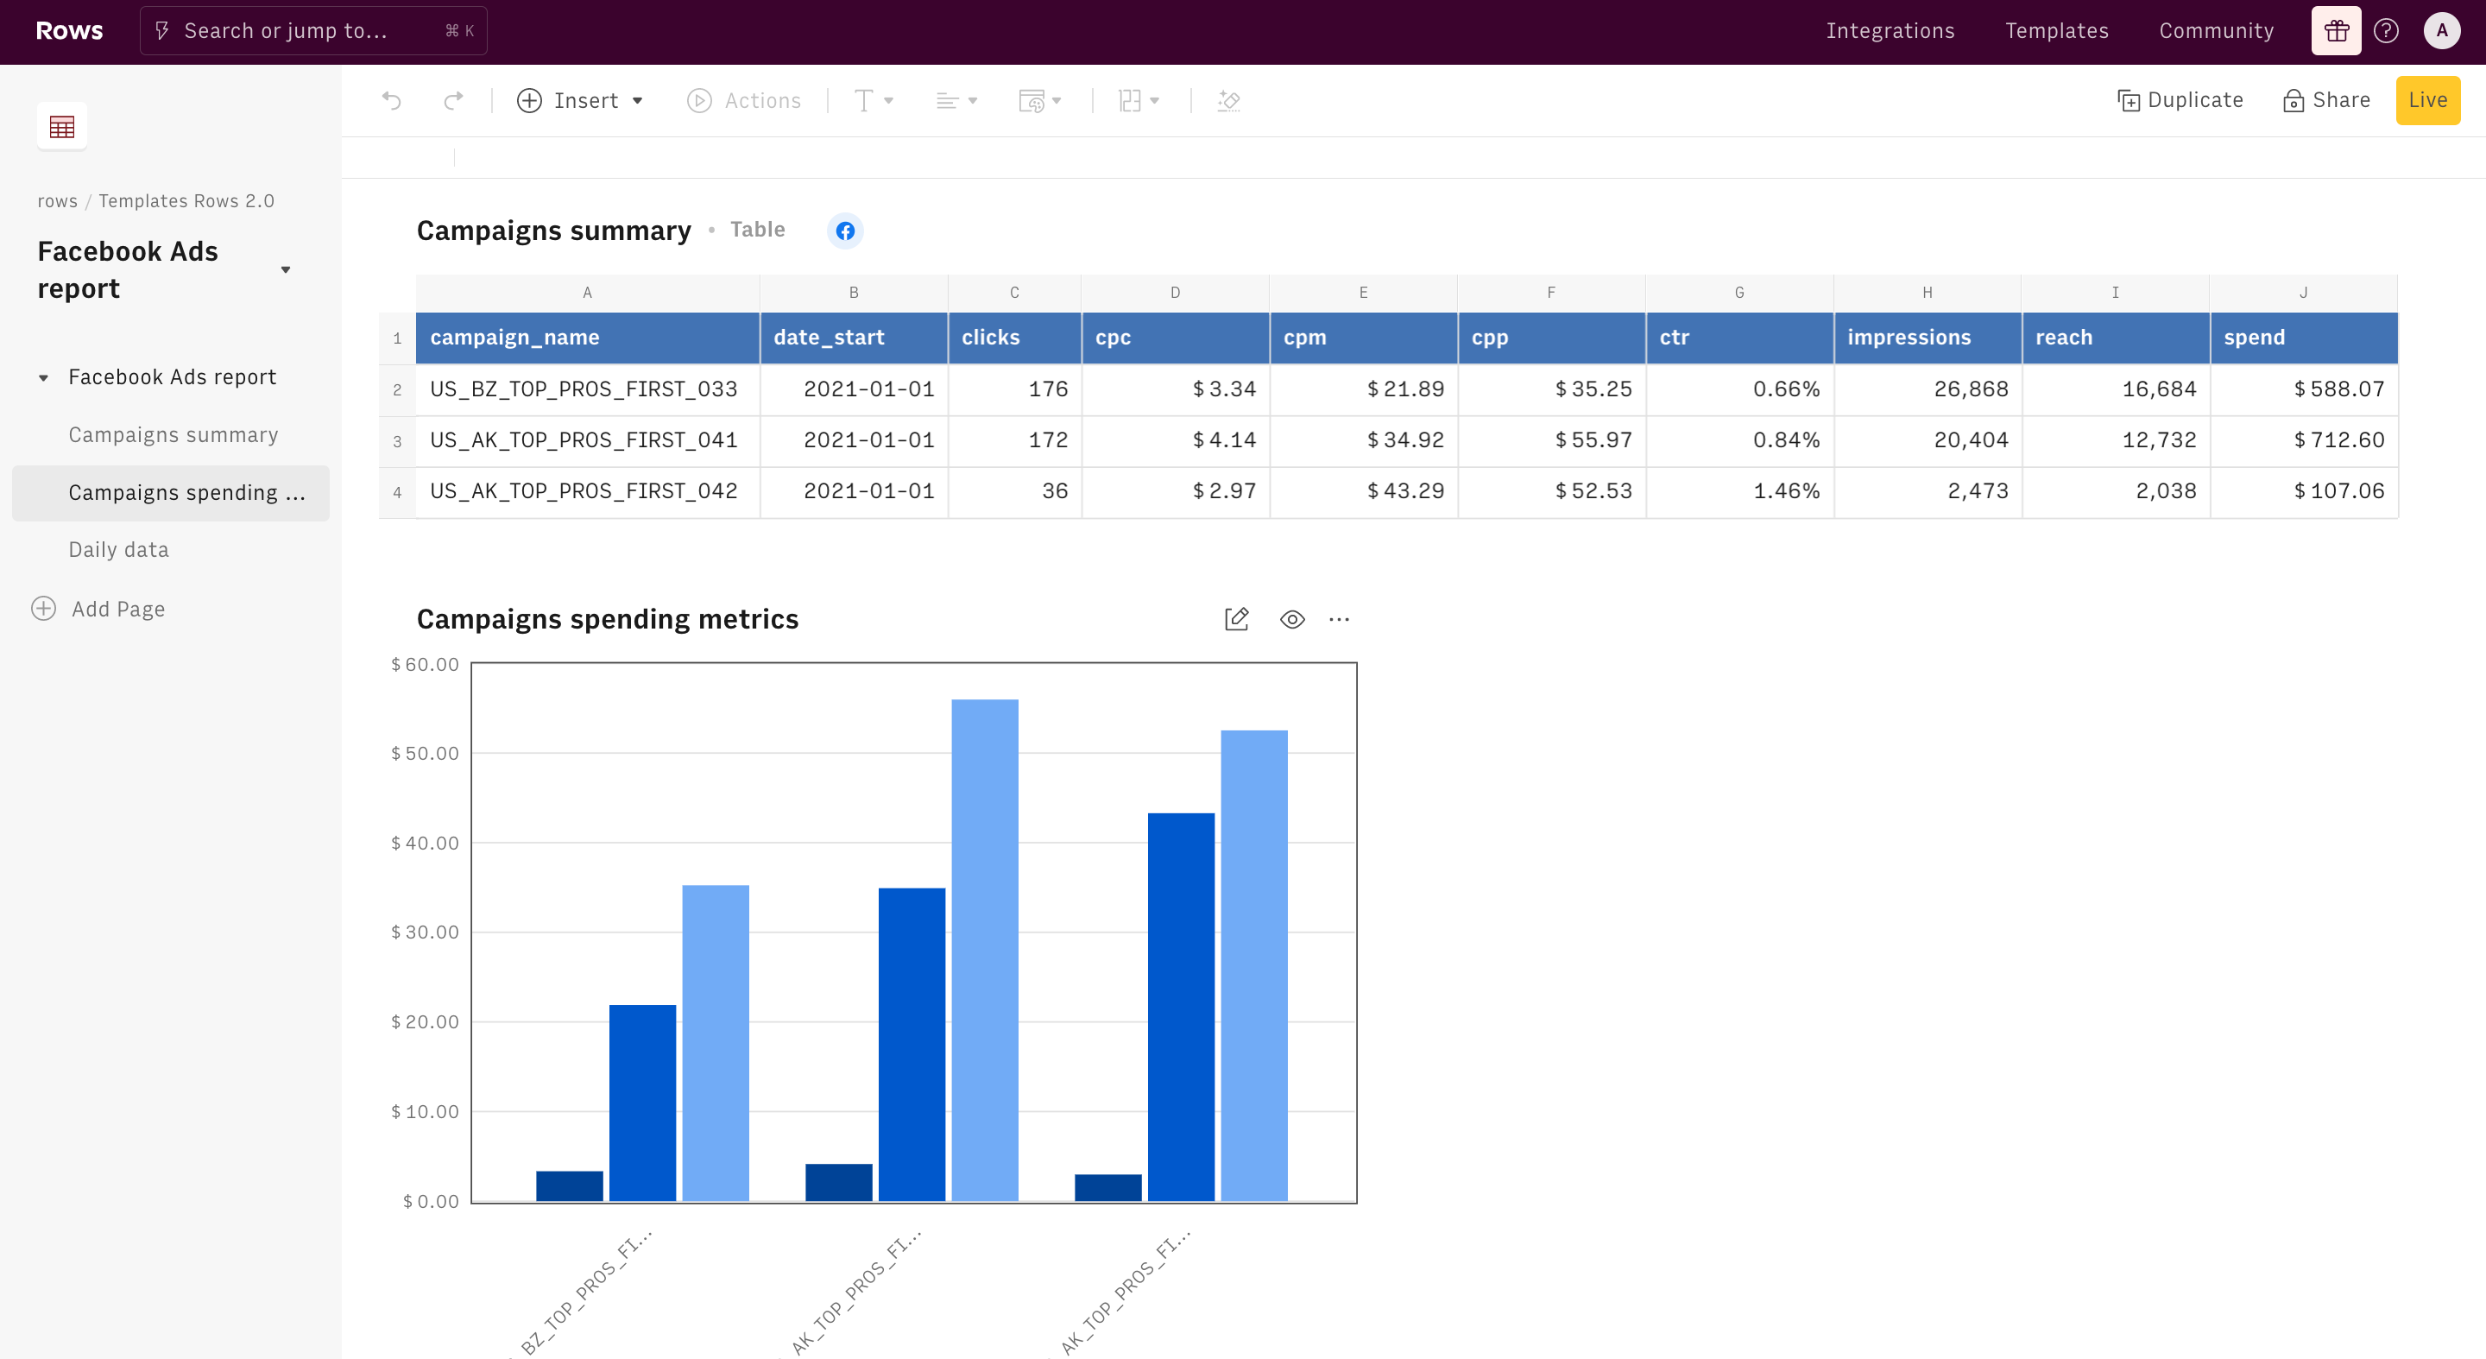Click the gift box icon

pyautogui.click(x=2336, y=31)
